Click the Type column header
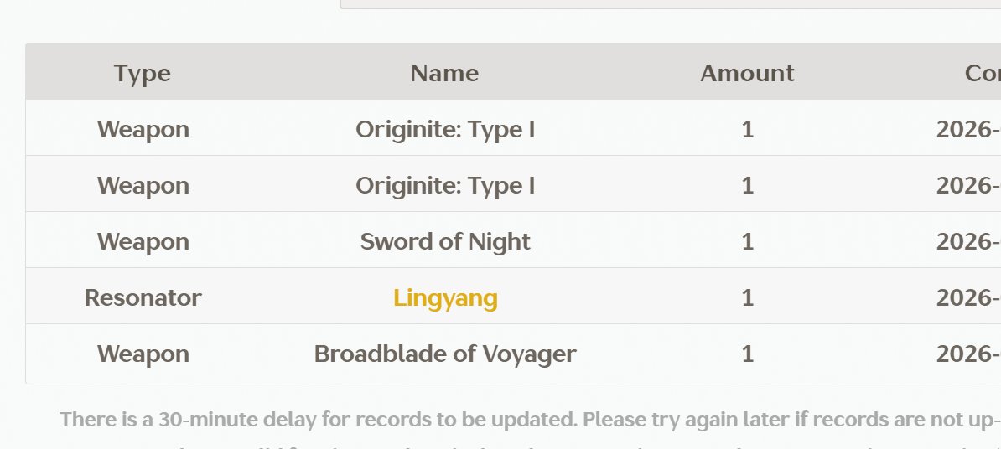This screenshot has height=449, width=1001. (143, 73)
